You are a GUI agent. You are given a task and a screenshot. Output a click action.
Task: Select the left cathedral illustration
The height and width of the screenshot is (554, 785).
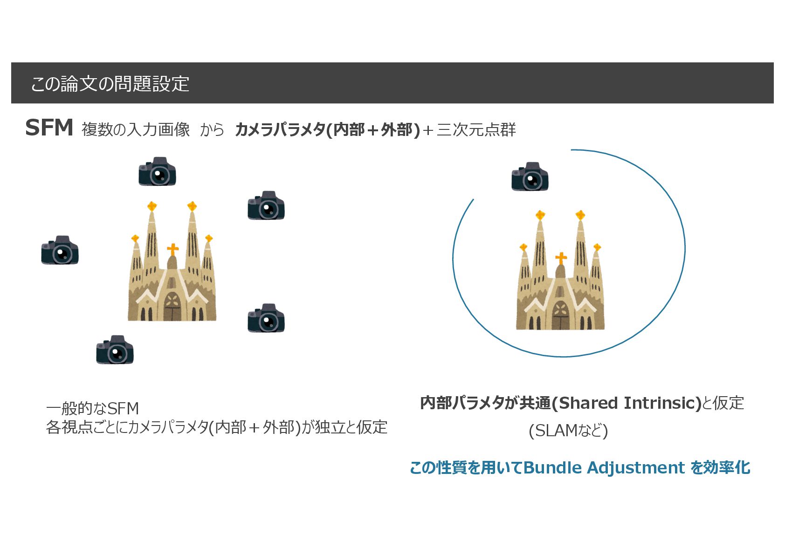[172, 261]
